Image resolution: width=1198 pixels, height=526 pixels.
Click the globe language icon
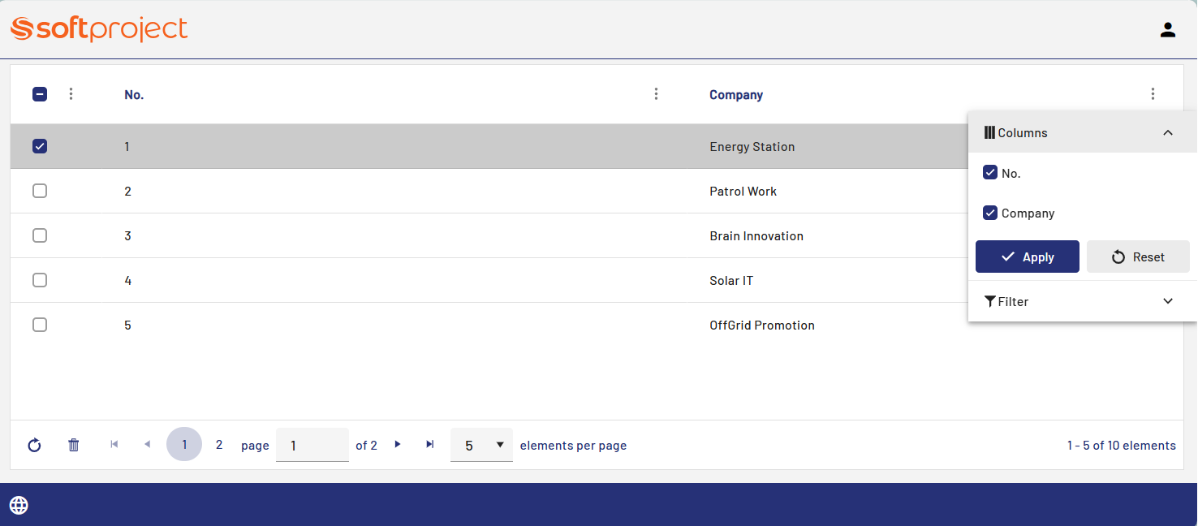[19, 505]
